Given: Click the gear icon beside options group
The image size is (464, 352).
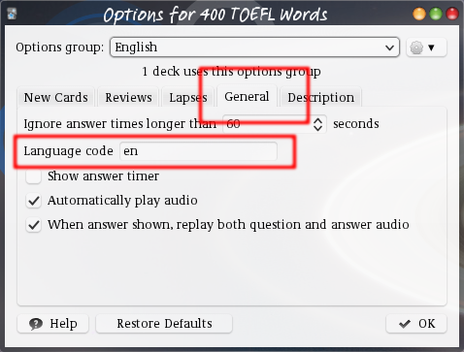Looking at the screenshot, I should [x=416, y=48].
